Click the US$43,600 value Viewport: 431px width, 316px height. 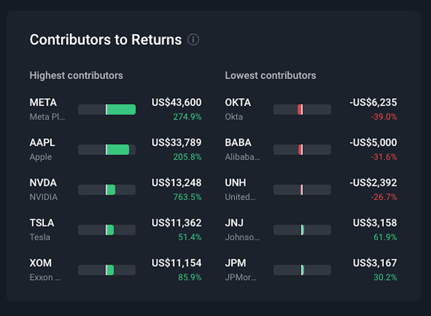click(x=176, y=103)
